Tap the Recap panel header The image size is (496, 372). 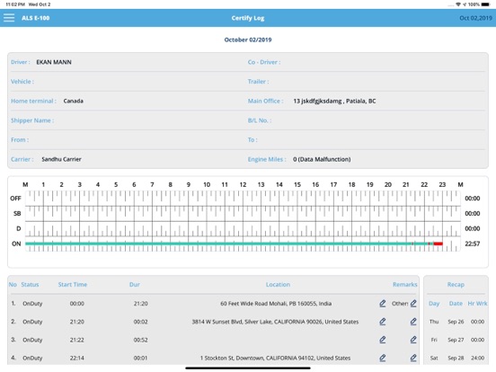coord(456,284)
